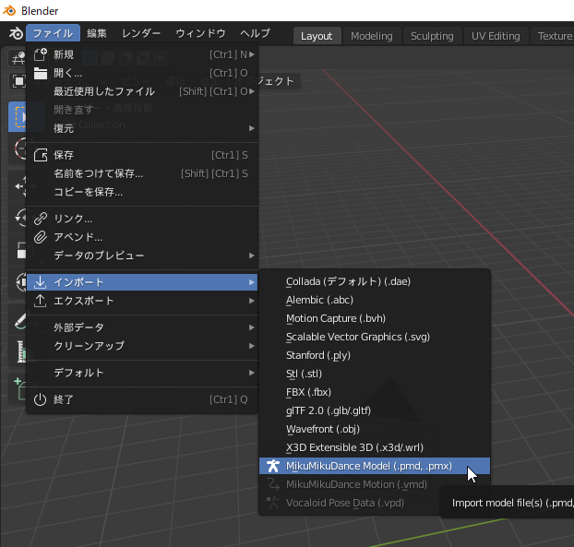This screenshot has height=547, width=574.
Task: Open the レンダー menu
Action: tap(141, 33)
